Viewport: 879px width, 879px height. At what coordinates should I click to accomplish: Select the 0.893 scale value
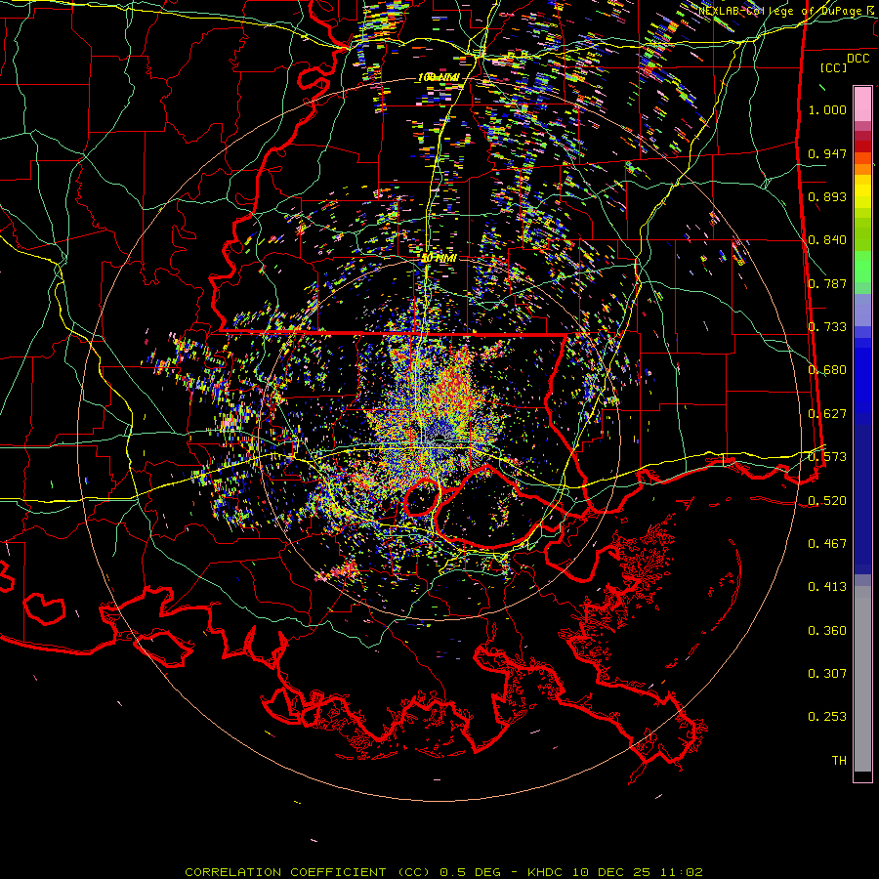[827, 196]
